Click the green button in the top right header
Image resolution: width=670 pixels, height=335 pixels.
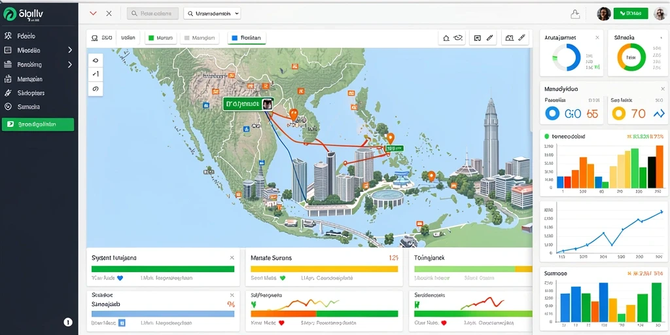(630, 14)
